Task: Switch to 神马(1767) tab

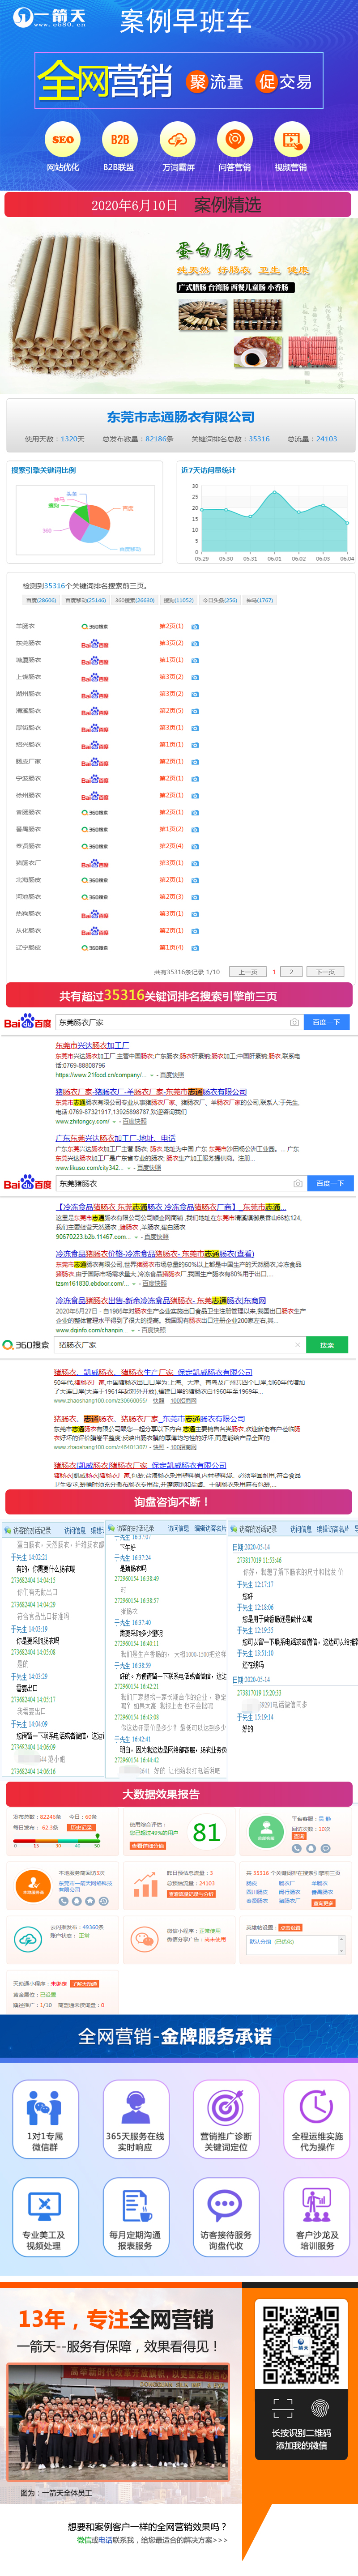Action: coord(259,600)
